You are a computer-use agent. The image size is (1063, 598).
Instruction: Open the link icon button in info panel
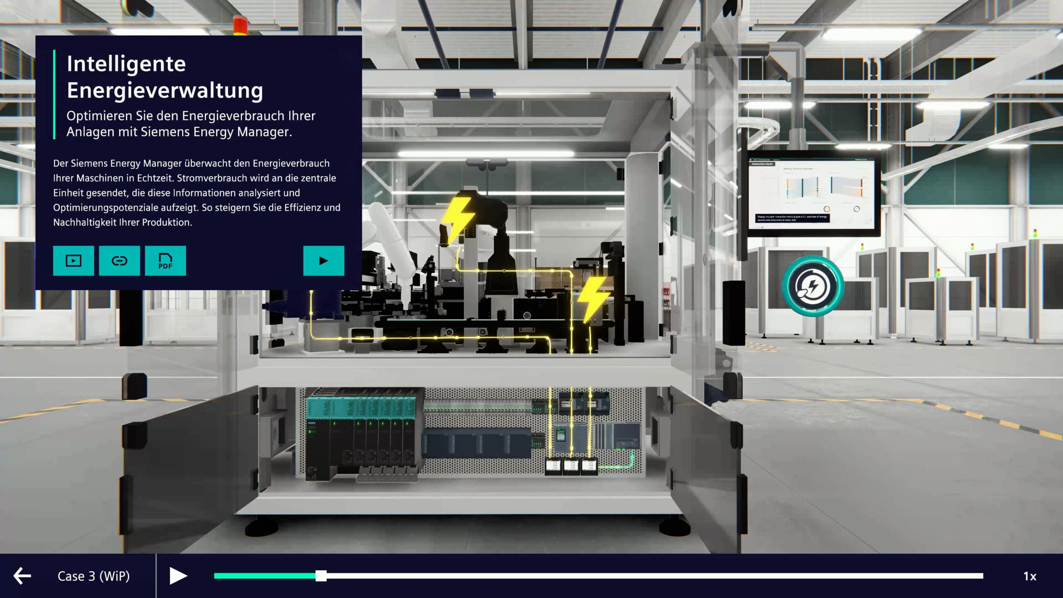[120, 261]
